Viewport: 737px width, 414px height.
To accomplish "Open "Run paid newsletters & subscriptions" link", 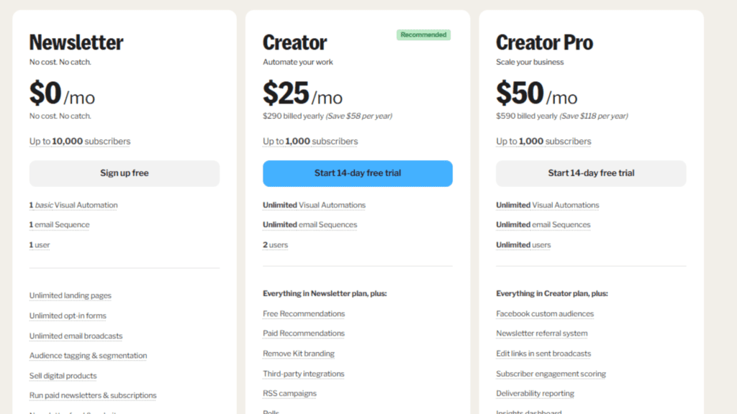I will coord(93,395).
